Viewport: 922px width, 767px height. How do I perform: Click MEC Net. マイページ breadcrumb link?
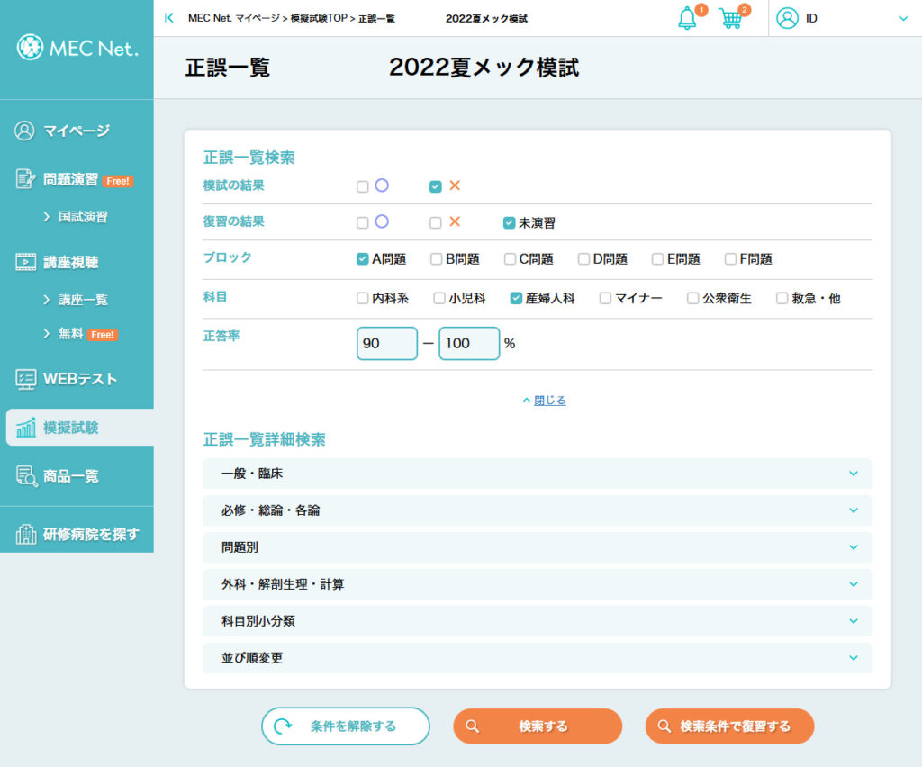[234, 18]
